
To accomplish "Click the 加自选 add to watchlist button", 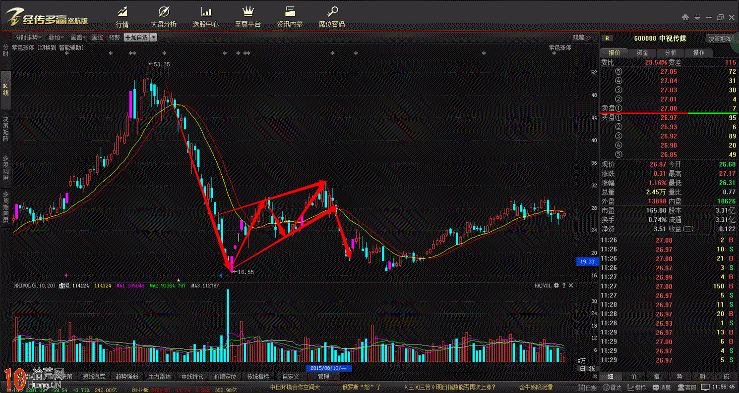I will (x=136, y=38).
